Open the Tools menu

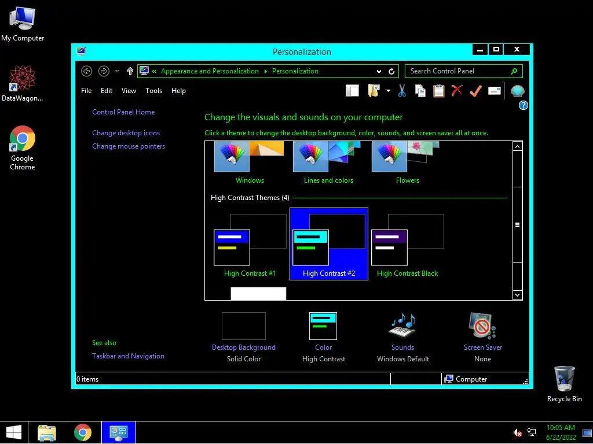click(x=153, y=91)
